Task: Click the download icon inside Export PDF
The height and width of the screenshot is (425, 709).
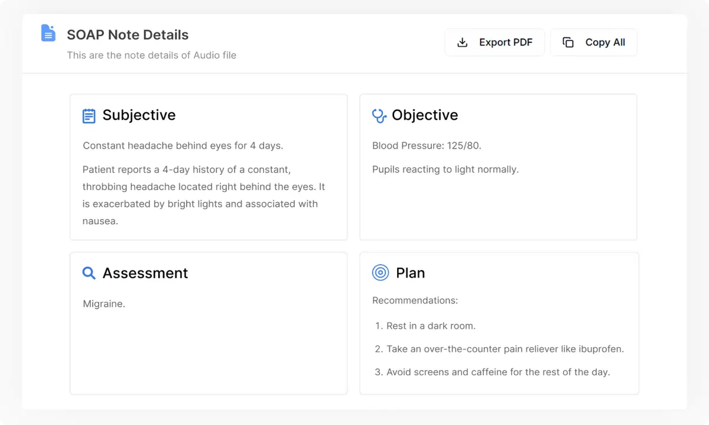Action: click(x=461, y=42)
